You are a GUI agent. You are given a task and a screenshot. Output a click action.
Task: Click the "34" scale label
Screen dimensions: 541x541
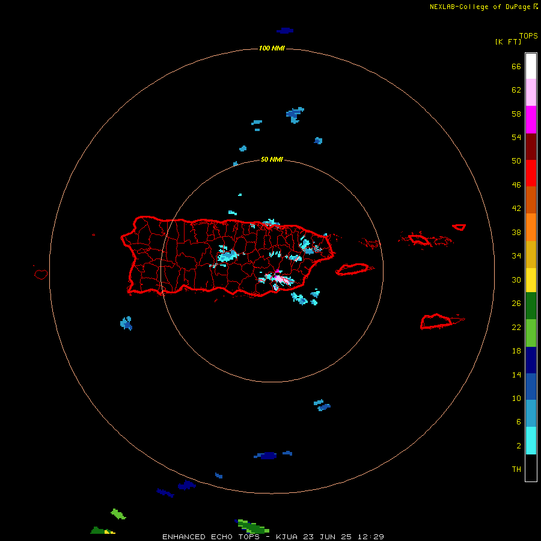[516, 256]
